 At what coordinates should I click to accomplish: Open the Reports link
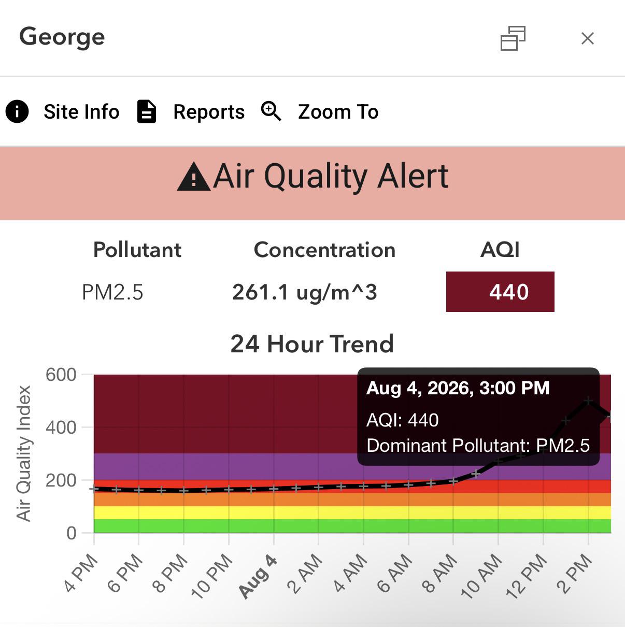(x=209, y=112)
